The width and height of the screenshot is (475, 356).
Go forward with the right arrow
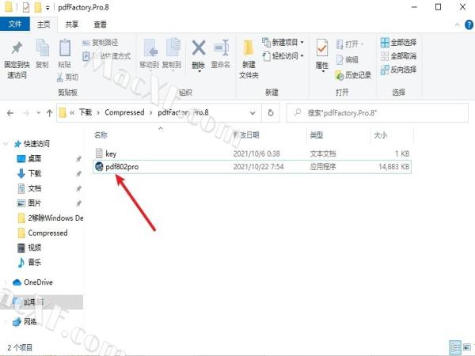click(x=26, y=113)
